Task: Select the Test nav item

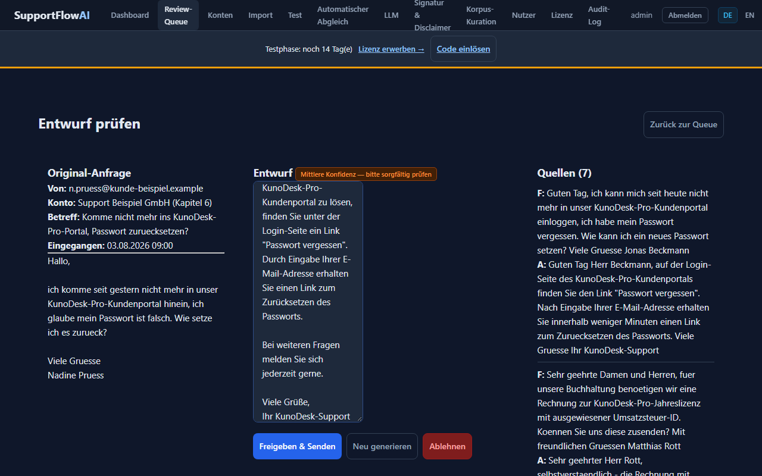Action: (x=295, y=15)
